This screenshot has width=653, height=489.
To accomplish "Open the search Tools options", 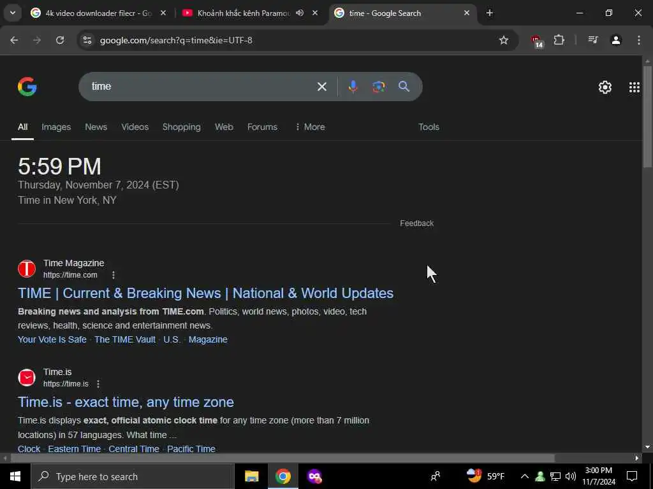I will click(x=429, y=127).
